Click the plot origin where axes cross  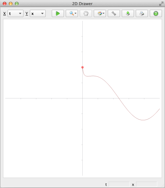click(82, 98)
